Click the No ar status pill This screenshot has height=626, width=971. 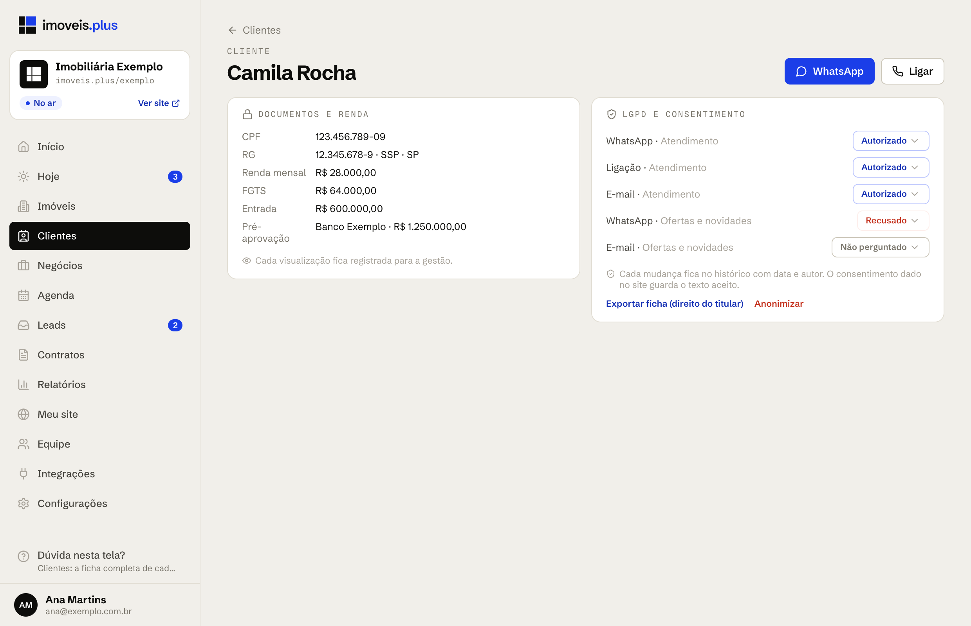(x=41, y=103)
